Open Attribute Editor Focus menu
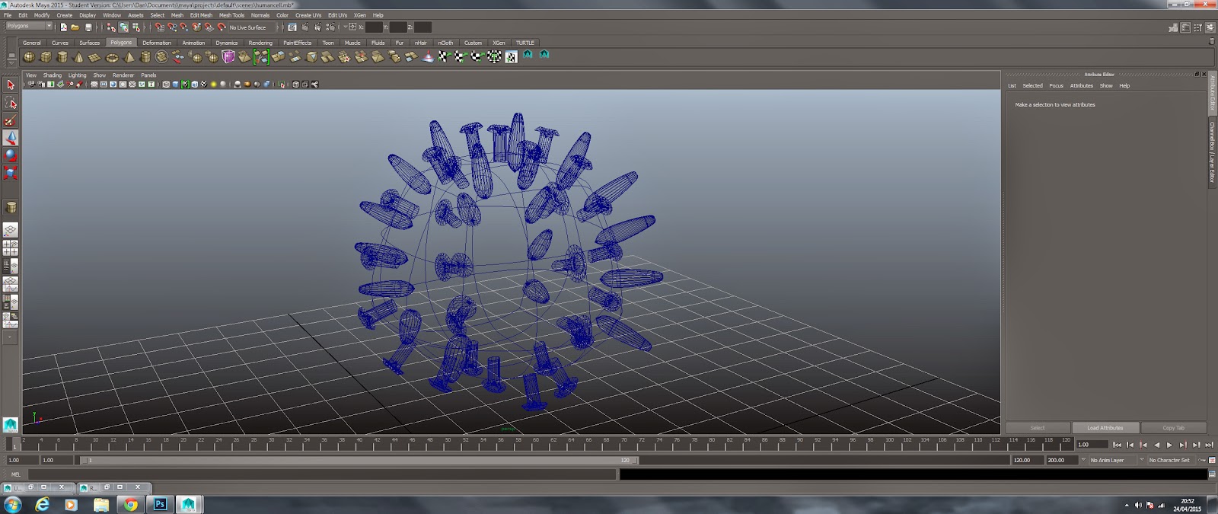This screenshot has height=514, width=1218. pyautogui.click(x=1056, y=86)
